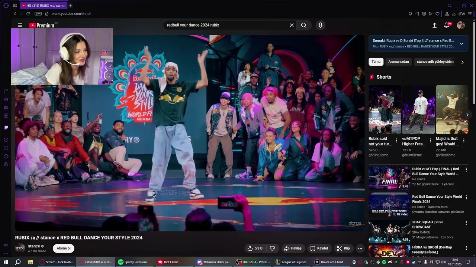Viewport: 476px width, 267px height.
Task: Open the account avatar menu
Action: (461, 25)
